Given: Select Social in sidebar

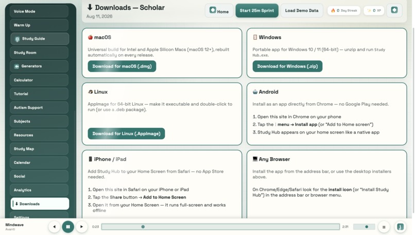Looking at the screenshot, I should 39,176.
